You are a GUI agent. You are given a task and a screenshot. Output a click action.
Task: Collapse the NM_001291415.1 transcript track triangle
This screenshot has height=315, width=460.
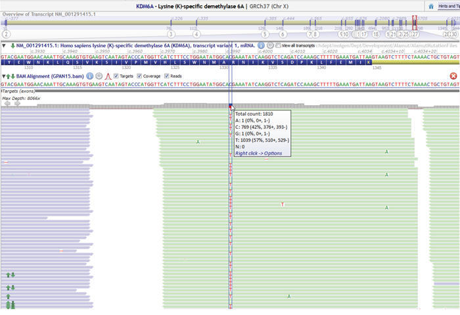tap(3, 45)
